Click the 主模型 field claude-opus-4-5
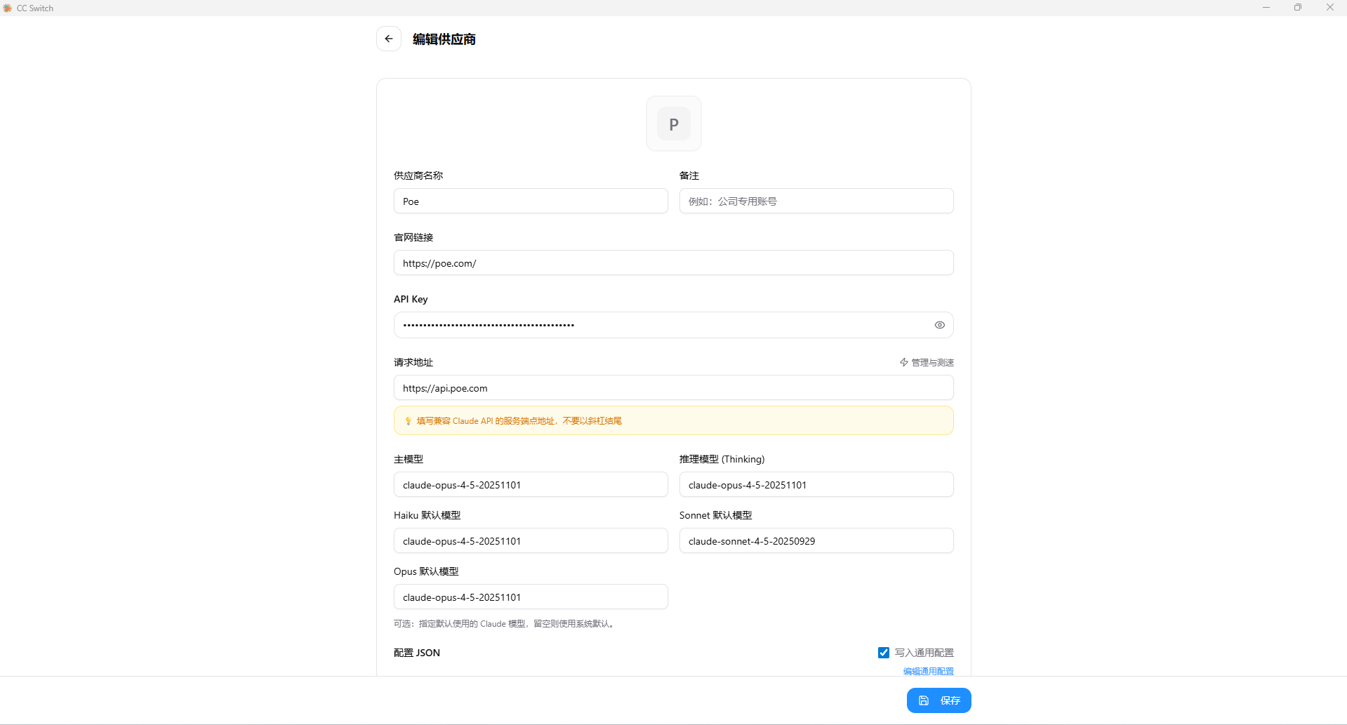Viewport: 1347px width, 725px height. (x=531, y=484)
